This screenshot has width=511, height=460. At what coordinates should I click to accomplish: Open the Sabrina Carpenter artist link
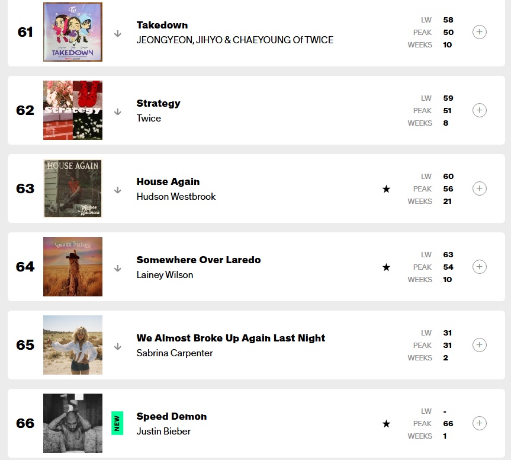[175, 353]
